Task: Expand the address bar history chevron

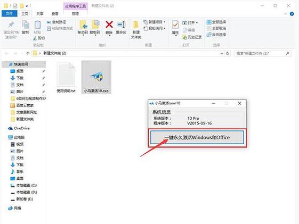Action: coord(222,54)
